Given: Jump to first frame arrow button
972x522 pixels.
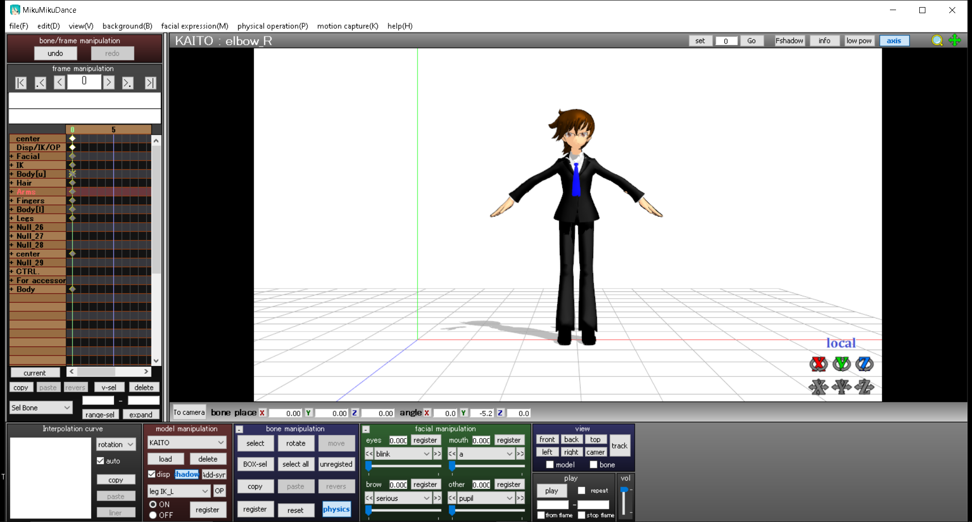Looking at the screenshot, I should click(x=21, y=83).
